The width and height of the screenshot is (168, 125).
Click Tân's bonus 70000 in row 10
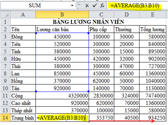[x=127, y=88]
